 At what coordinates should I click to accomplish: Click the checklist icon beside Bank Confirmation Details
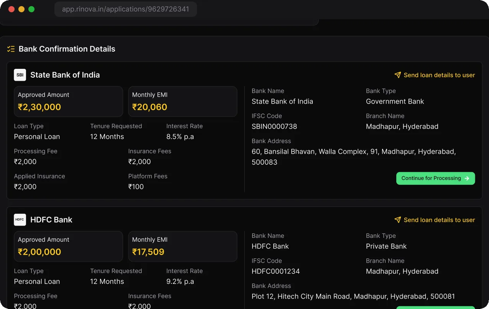click(x=11, y=49)
